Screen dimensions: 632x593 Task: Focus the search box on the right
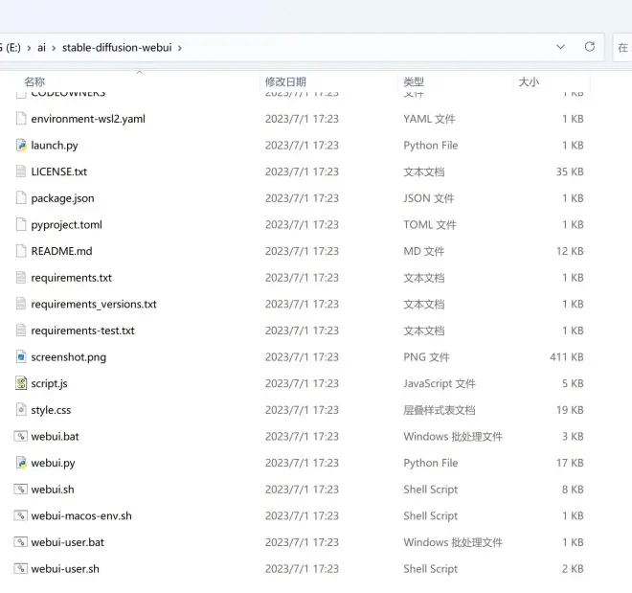(622, 48)
